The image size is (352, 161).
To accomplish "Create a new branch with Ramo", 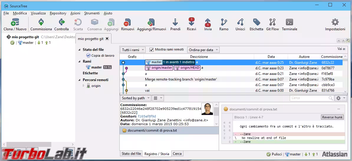I will (224, 23).
